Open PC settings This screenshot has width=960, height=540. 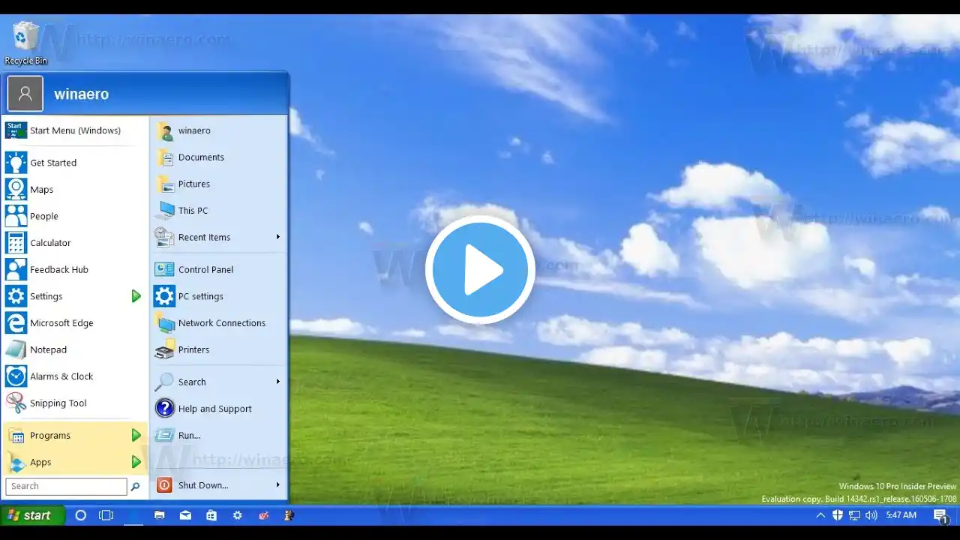pos(219,296)
